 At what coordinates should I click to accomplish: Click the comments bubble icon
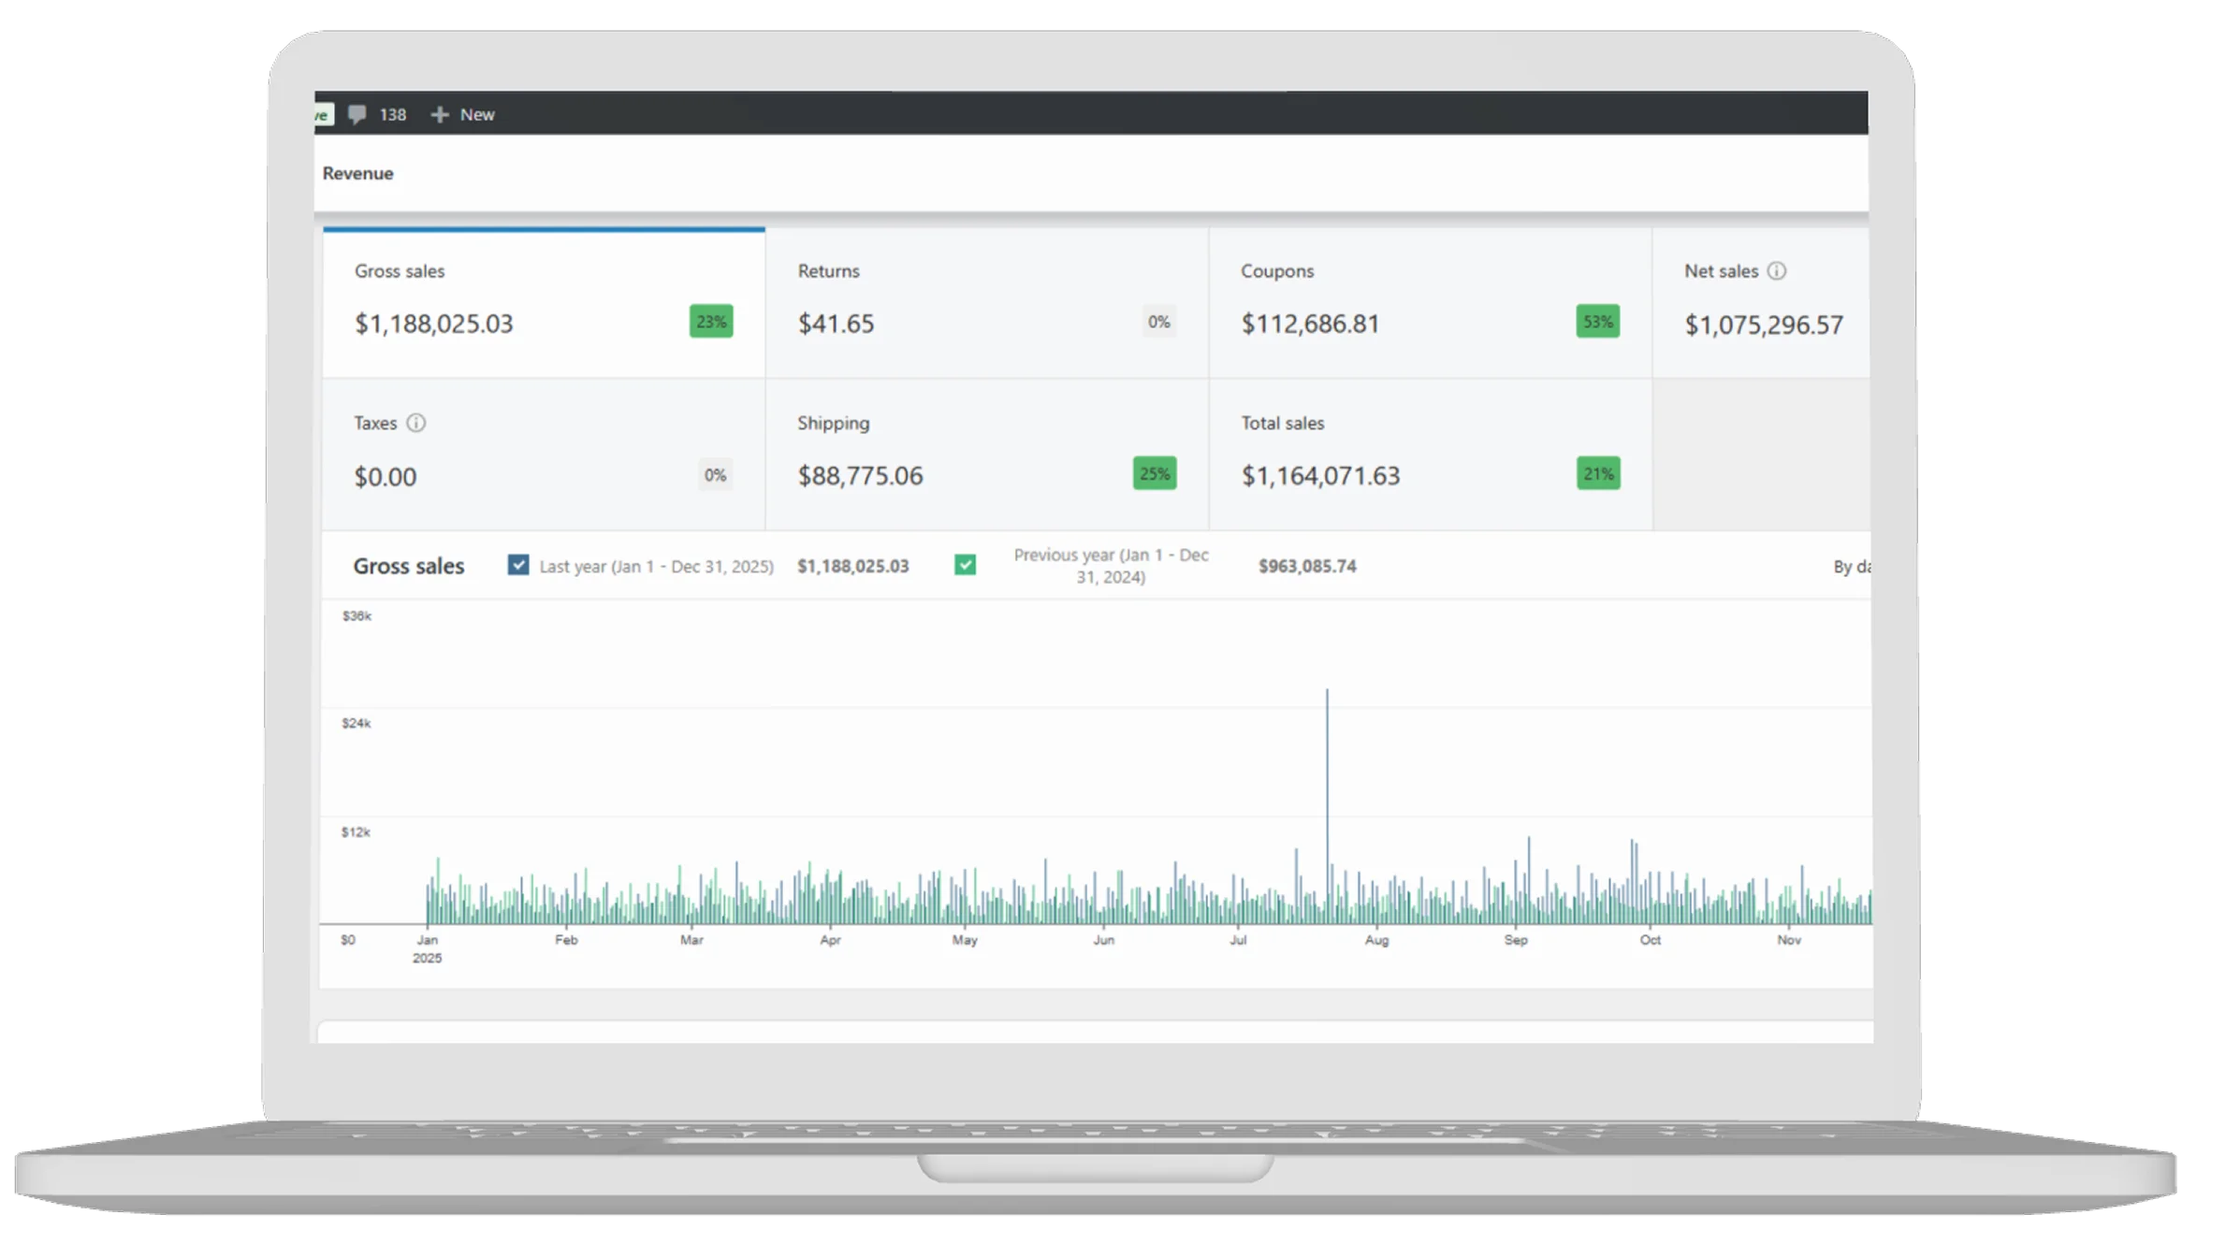[356, 114]
